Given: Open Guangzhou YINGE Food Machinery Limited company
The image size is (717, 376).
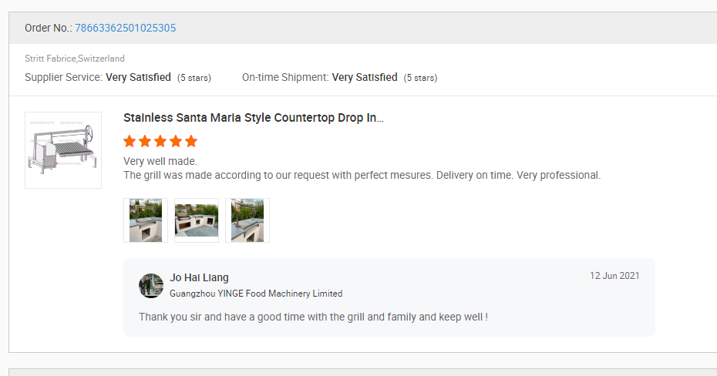Looking at the screenshot, I should (x=256, y=294).
